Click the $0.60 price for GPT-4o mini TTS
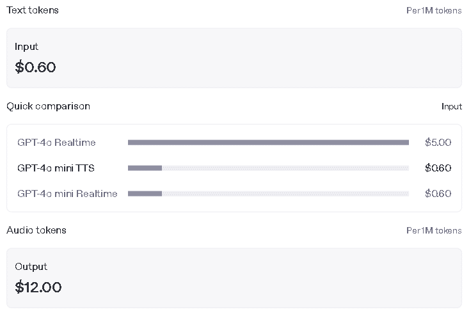The width and height of the screenshot is (471, 316). point(438,168)
